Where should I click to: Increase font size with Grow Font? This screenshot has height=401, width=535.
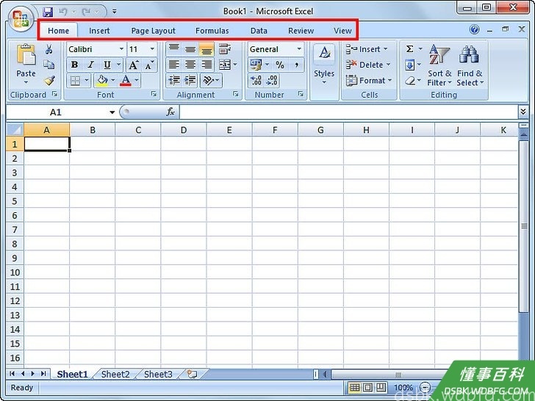pyautogui.click(x=134, y=65)
